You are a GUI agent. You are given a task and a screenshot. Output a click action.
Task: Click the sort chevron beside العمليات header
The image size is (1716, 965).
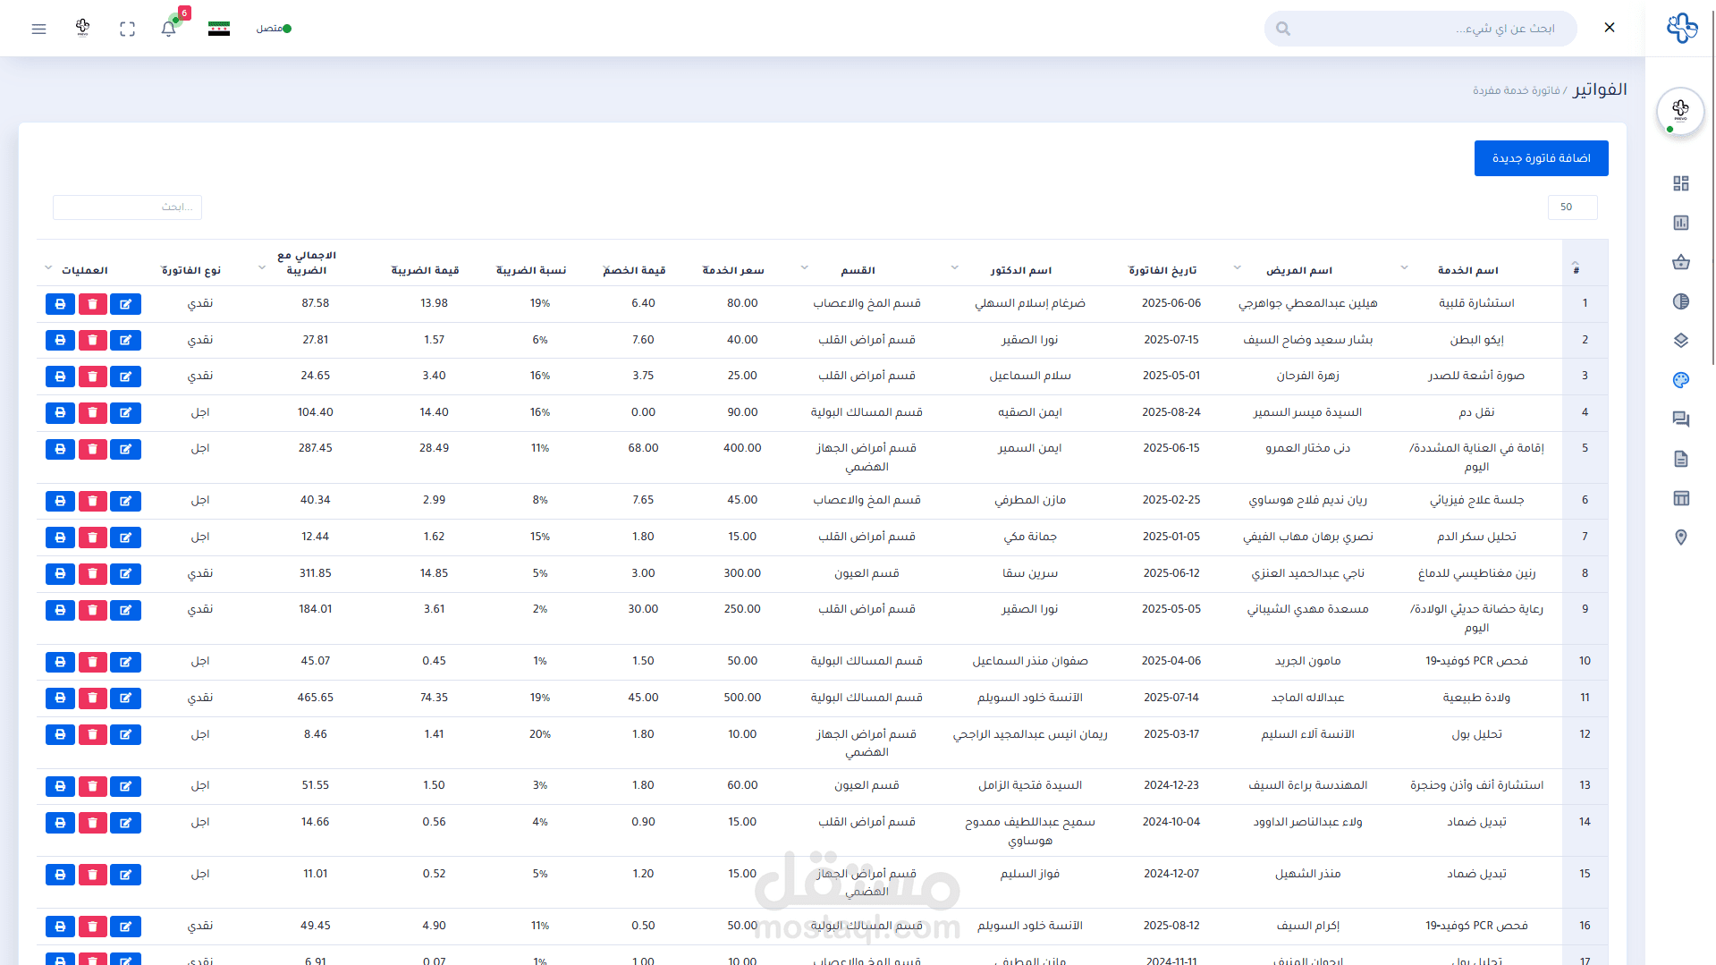[48, 267]
